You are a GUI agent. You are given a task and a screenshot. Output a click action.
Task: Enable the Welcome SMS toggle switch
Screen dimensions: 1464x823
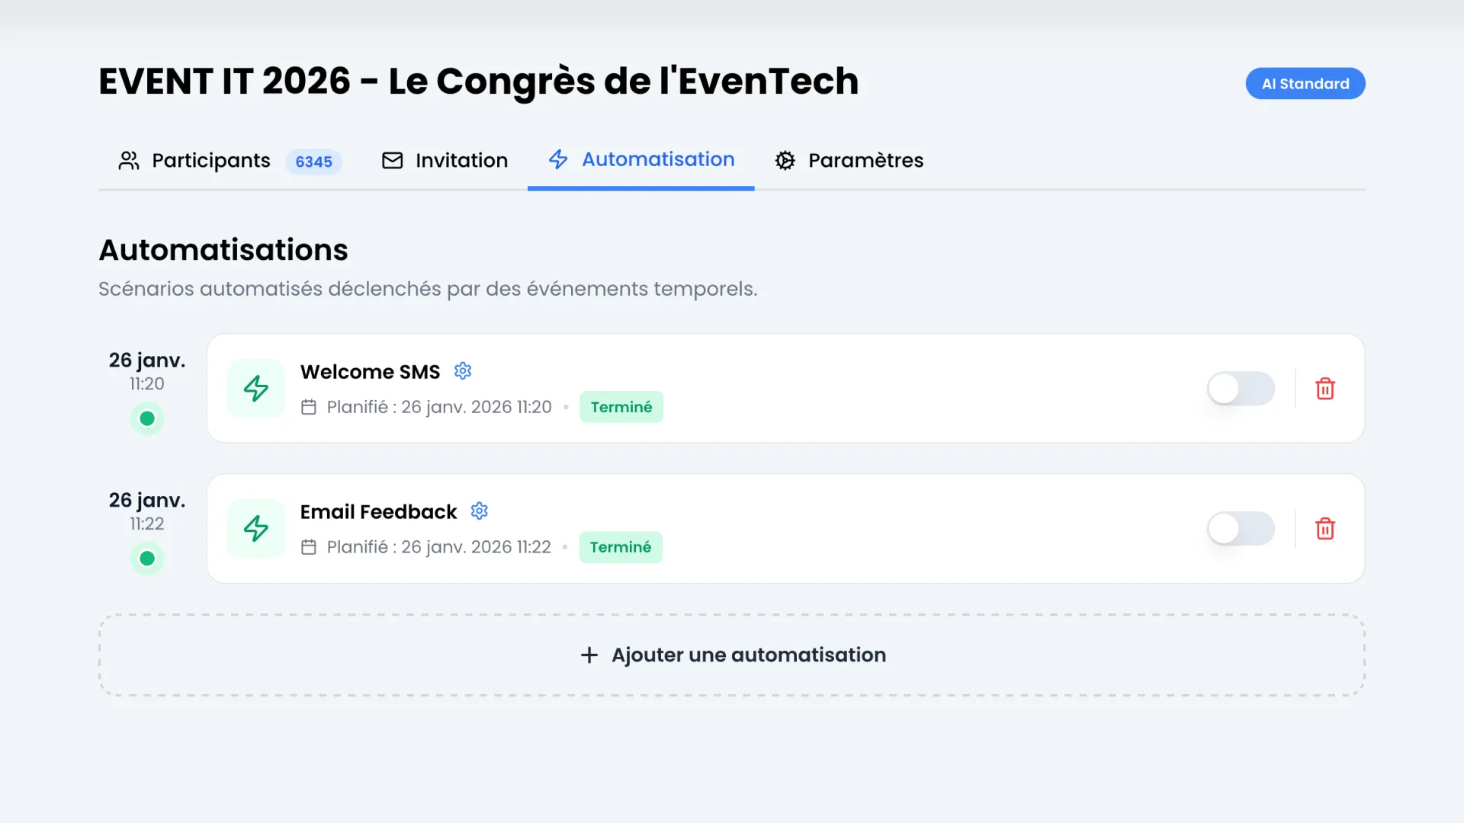[x=1241, y=389]
